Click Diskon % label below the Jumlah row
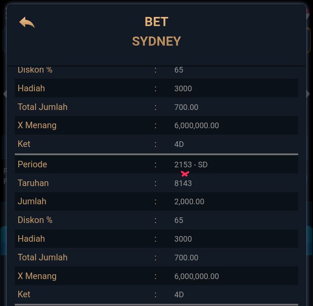This screenshot has height=306, width=313. pyautogui.click(x=35, y=220)
